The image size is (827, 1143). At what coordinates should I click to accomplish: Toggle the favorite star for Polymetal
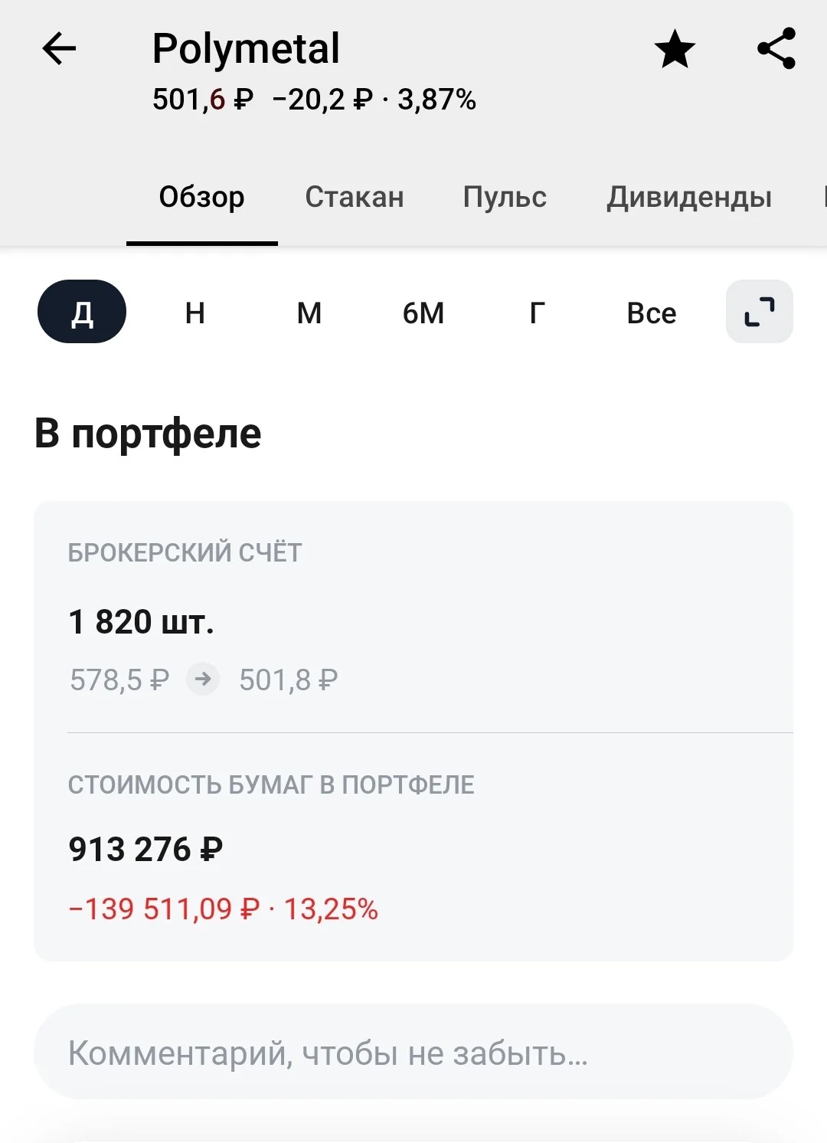click(675, 49)
